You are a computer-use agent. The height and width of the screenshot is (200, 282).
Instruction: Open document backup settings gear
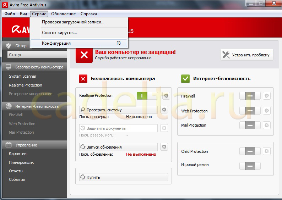tap(164, 128)
